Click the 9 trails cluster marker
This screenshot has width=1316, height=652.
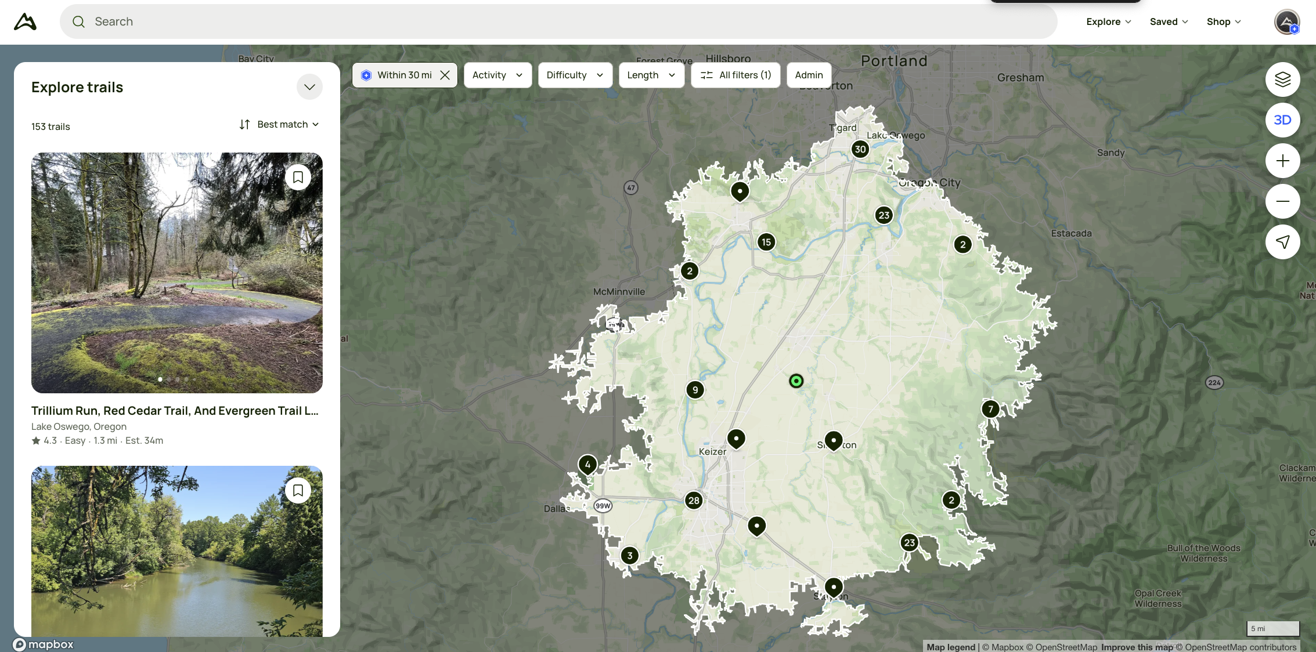click(x=695, y=390)
